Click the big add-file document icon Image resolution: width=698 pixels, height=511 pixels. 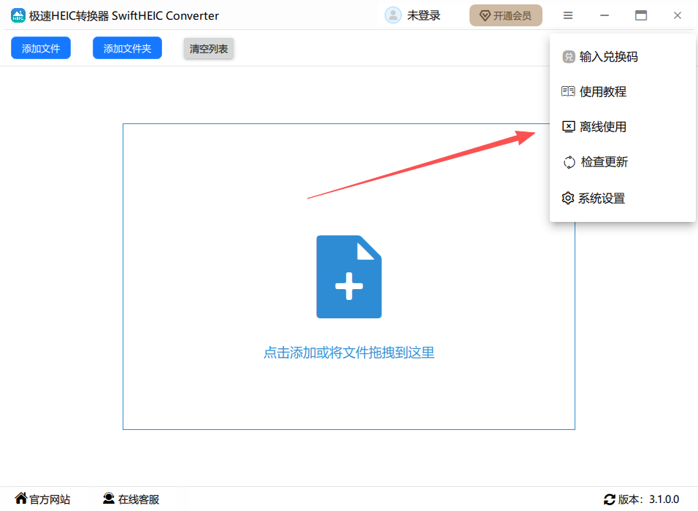pos(349,277)
